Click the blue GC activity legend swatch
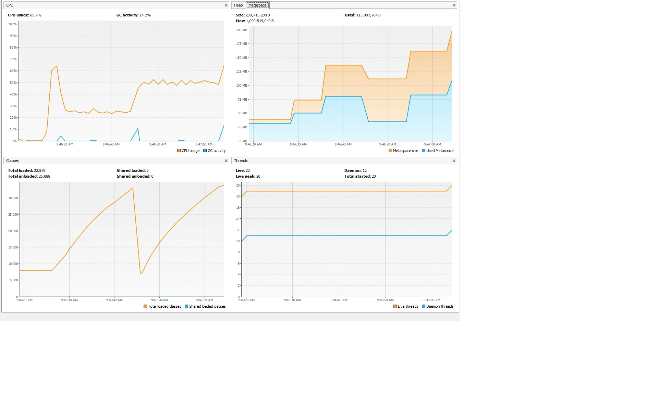This screenshot has height=397, width=658. tap(205, 151)
